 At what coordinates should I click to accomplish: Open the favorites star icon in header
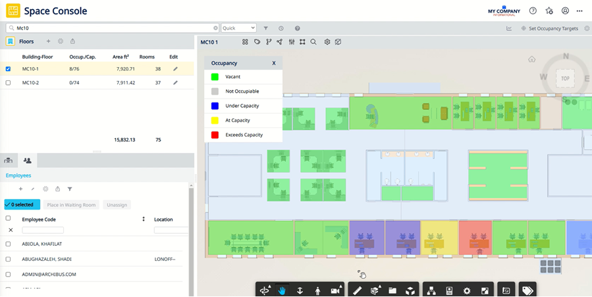coord(549,11)
